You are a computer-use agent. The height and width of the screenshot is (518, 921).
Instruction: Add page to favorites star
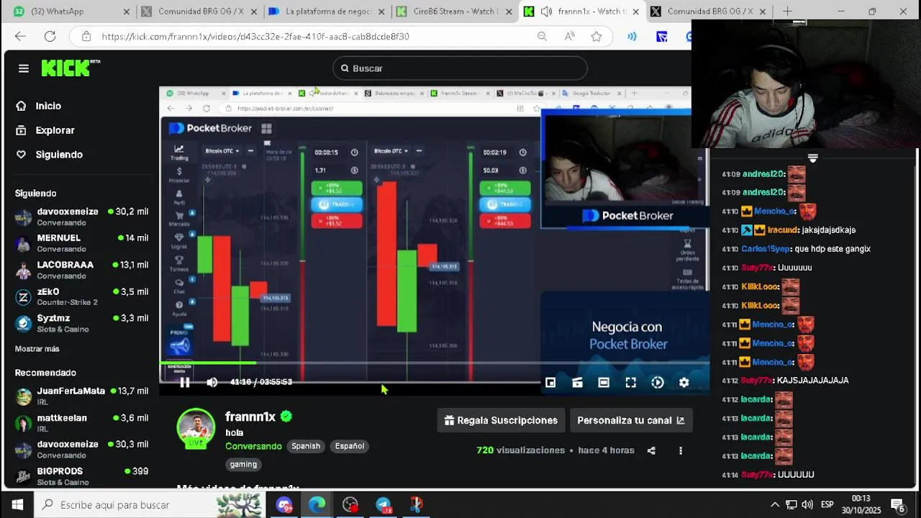click(x=596, y=36)
